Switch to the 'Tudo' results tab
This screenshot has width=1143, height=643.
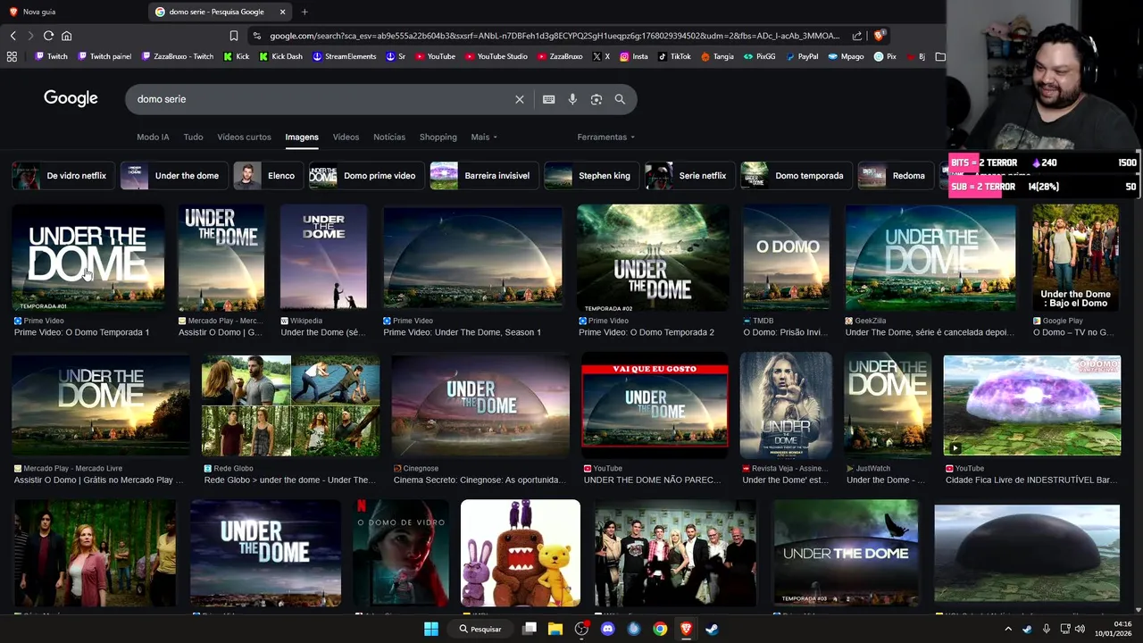pos(193,137)
